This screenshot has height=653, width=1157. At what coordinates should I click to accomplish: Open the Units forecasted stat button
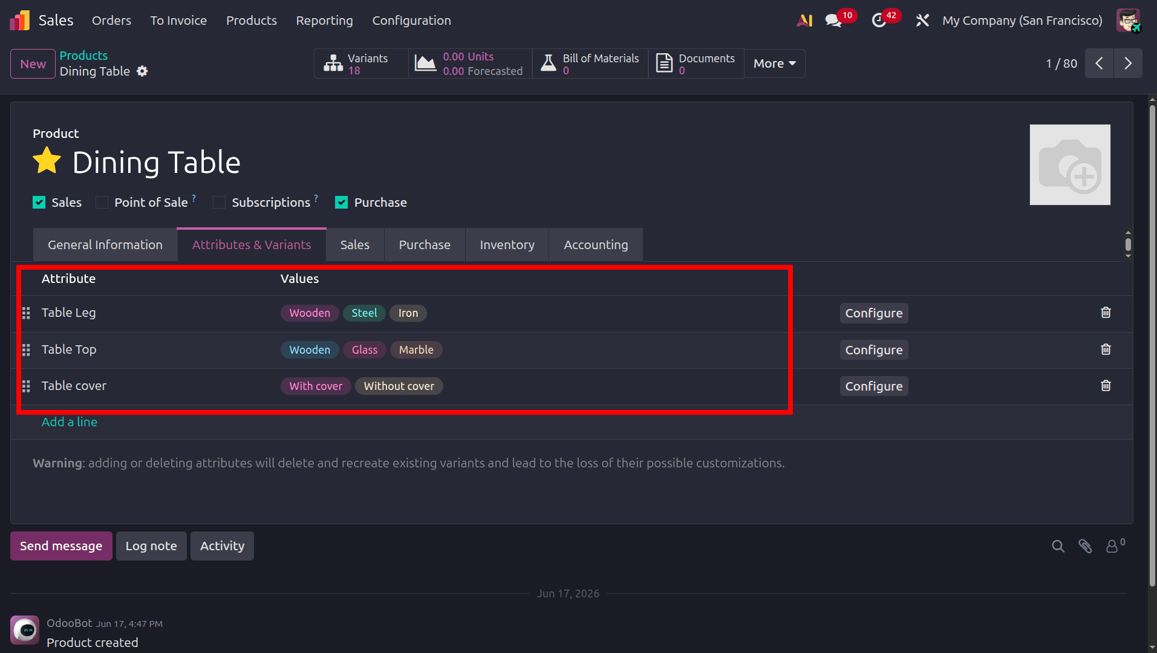click(470, 63)
